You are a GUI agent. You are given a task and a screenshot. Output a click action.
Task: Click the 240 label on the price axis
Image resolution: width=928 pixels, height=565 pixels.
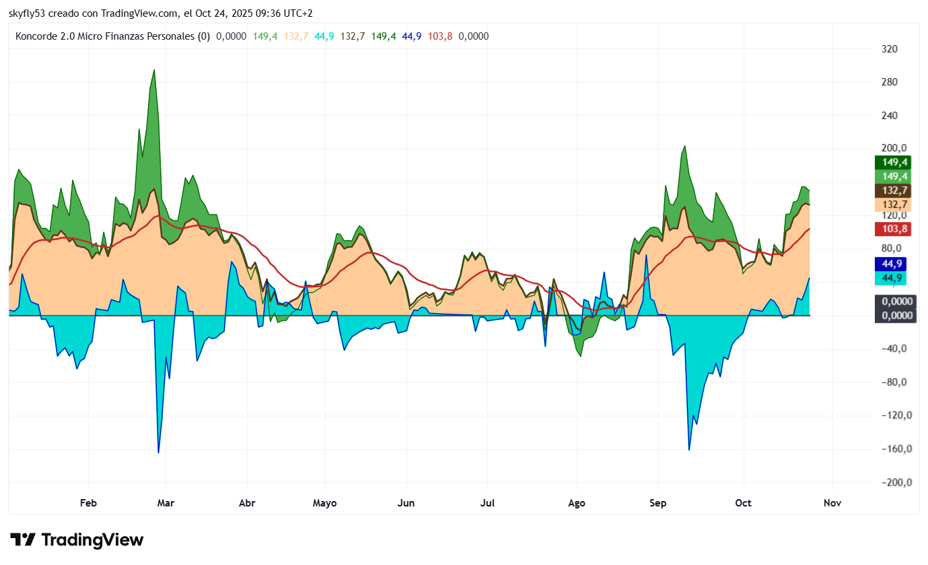[890, 116]
